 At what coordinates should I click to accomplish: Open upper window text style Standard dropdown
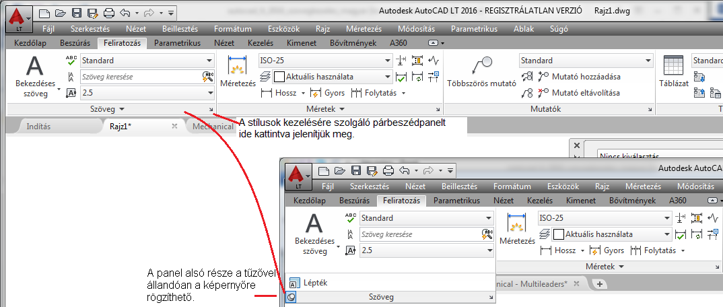tap(147, 61)
